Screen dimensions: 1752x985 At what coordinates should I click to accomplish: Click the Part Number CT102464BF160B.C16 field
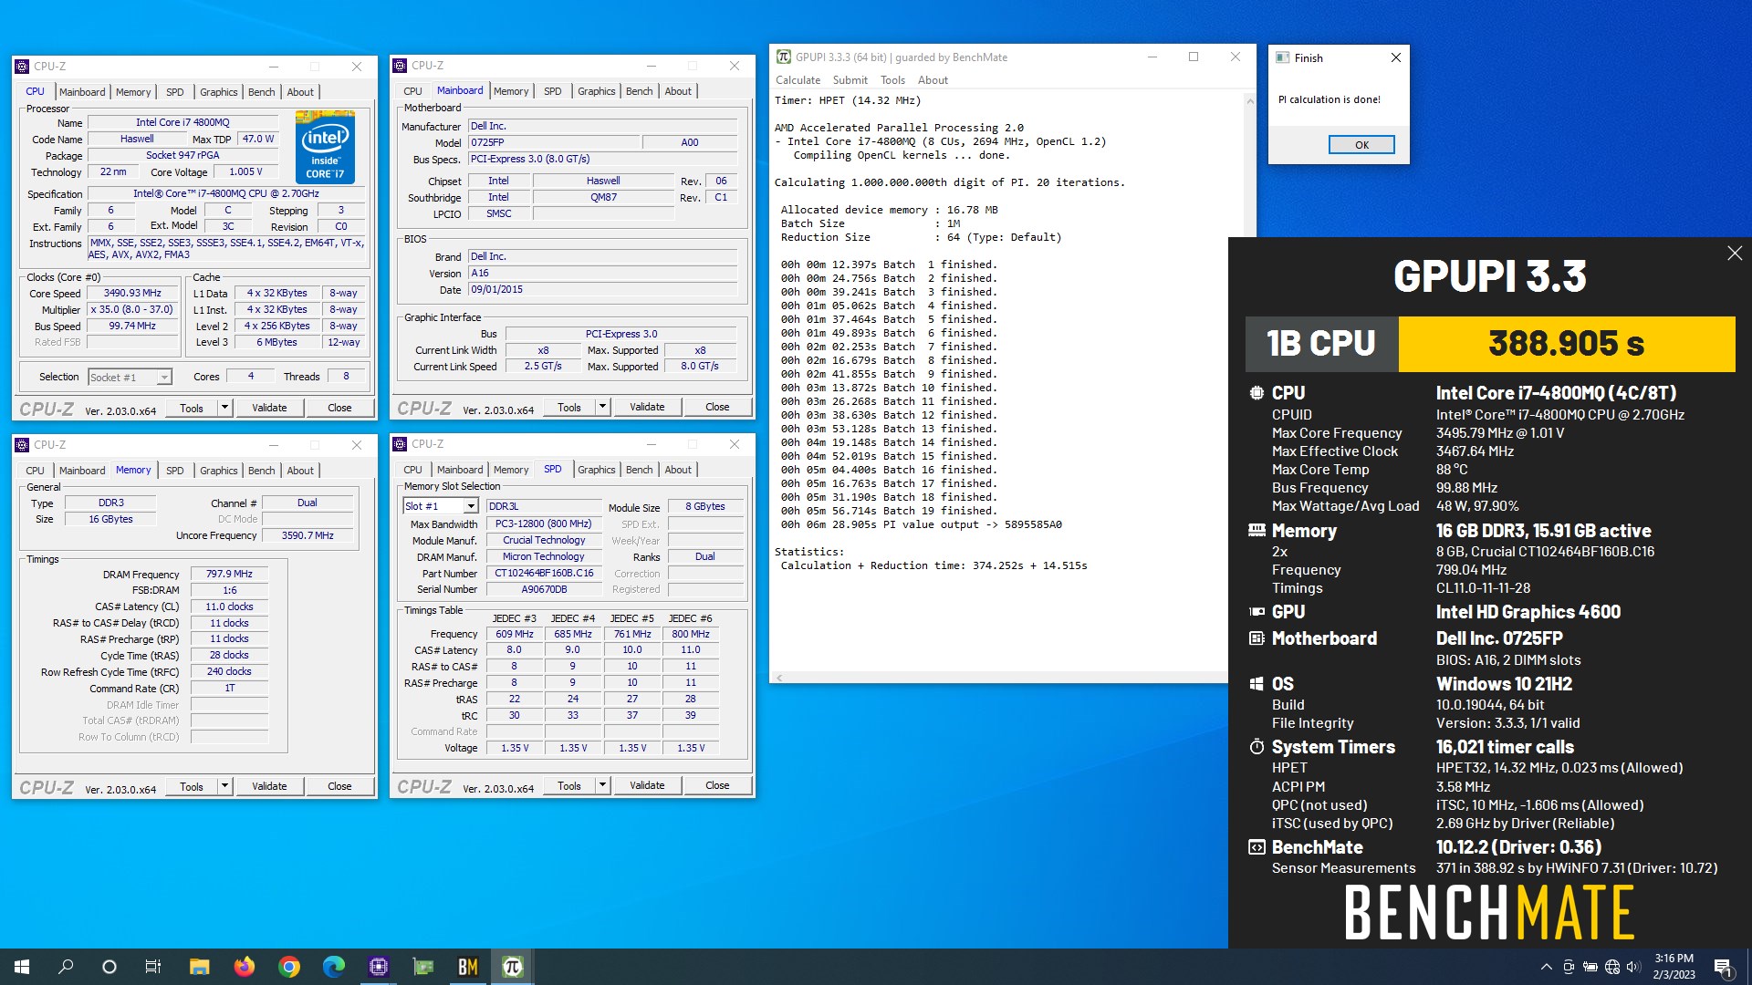tap(544, 574)
